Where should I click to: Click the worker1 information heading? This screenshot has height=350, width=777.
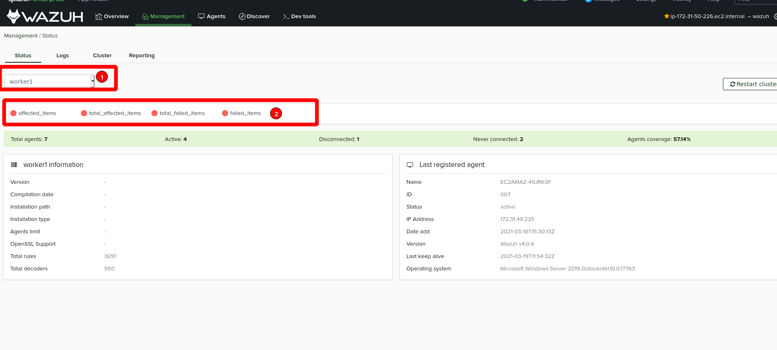[x=53, y=165]
